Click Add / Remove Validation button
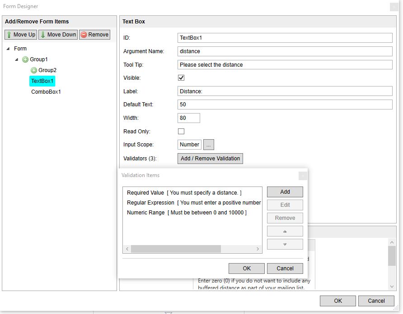 210,159
